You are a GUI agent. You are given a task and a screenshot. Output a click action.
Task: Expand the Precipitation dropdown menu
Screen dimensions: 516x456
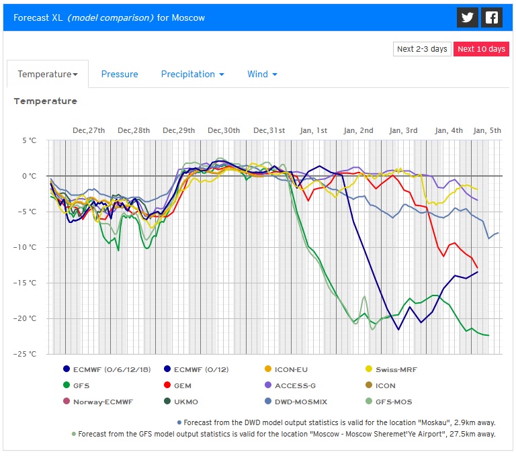(x=192, y=74)
